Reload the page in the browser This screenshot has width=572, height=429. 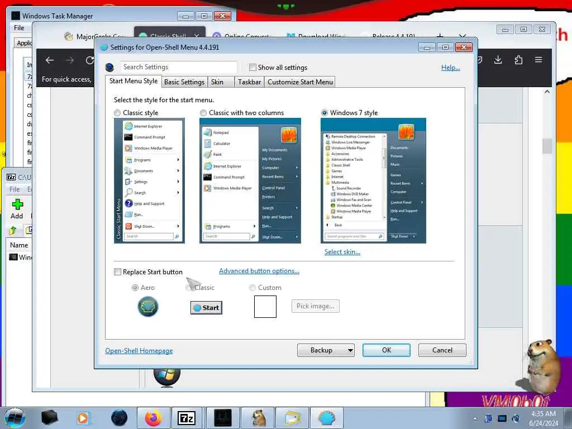coord(89,60)
